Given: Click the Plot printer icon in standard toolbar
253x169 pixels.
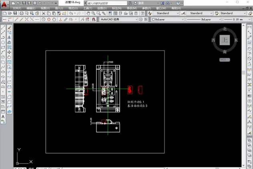Looking at the screenshot, I should pyautogui.click(x=22, y=13).
